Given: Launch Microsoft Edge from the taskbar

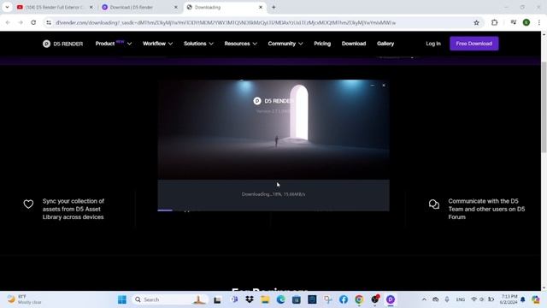Looking at the screenshot, I should (x=281, y=299).
